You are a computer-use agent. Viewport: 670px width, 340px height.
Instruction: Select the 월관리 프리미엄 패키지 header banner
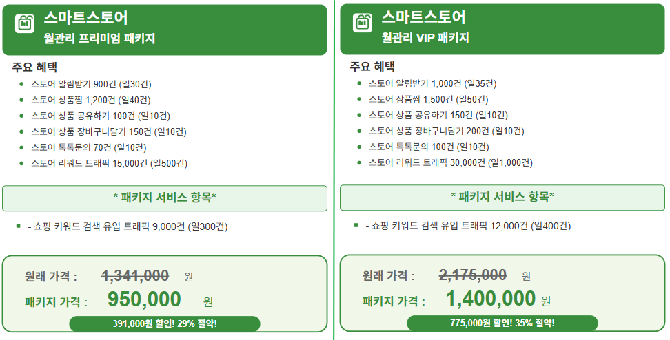165,30
